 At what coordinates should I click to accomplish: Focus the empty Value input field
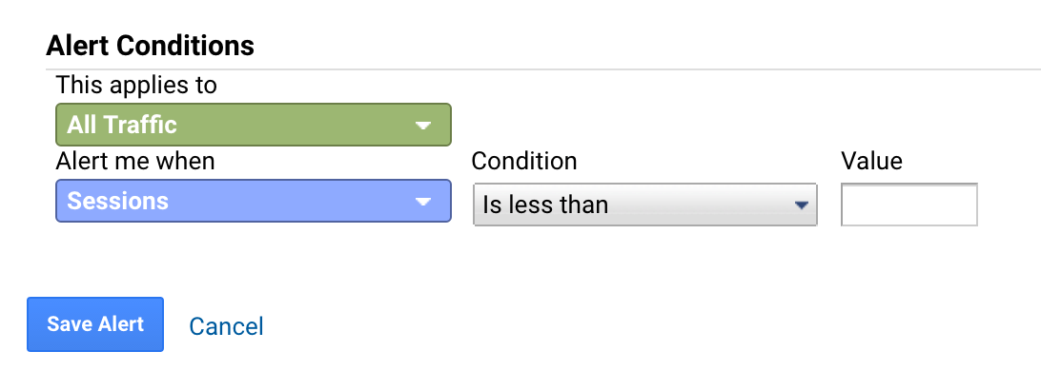click(908, 205)
